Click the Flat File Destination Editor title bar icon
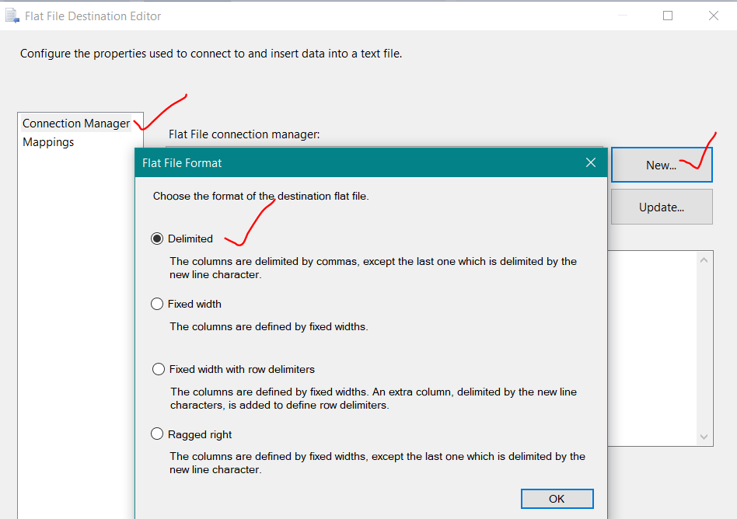The height and width of the screenshot is (519, 737). 12,15
